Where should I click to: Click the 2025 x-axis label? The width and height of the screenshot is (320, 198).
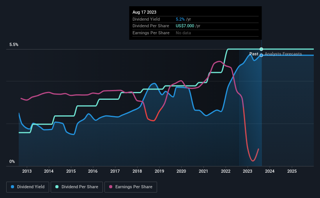pos(292,171)
